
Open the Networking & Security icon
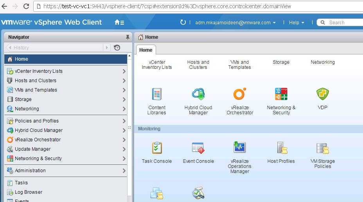(281, 94)
